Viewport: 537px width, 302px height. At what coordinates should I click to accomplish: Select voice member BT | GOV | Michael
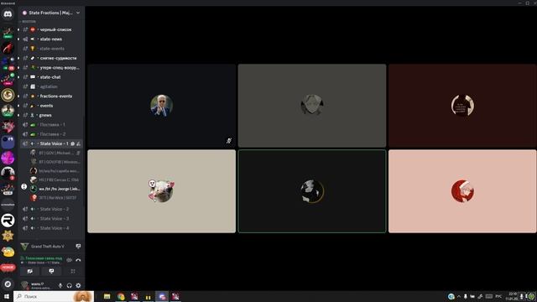coord(55,153)
